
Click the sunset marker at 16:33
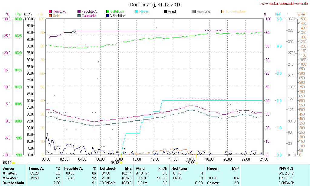196,163
